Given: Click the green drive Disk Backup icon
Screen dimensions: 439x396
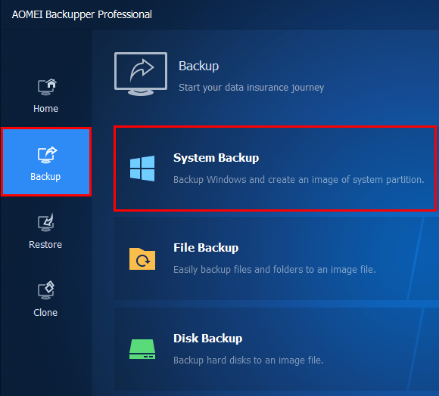Looking at the screenshot, I should pos(142,349).
